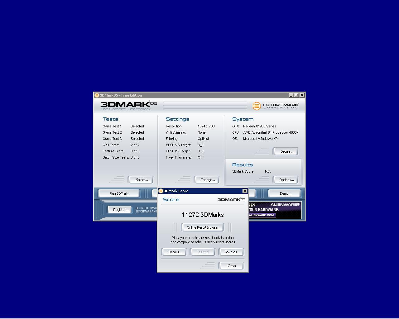Click the 3DMark05 - Free Edition title bar
Viewport: 399px width, 319px height.
[x=199, y=95]
